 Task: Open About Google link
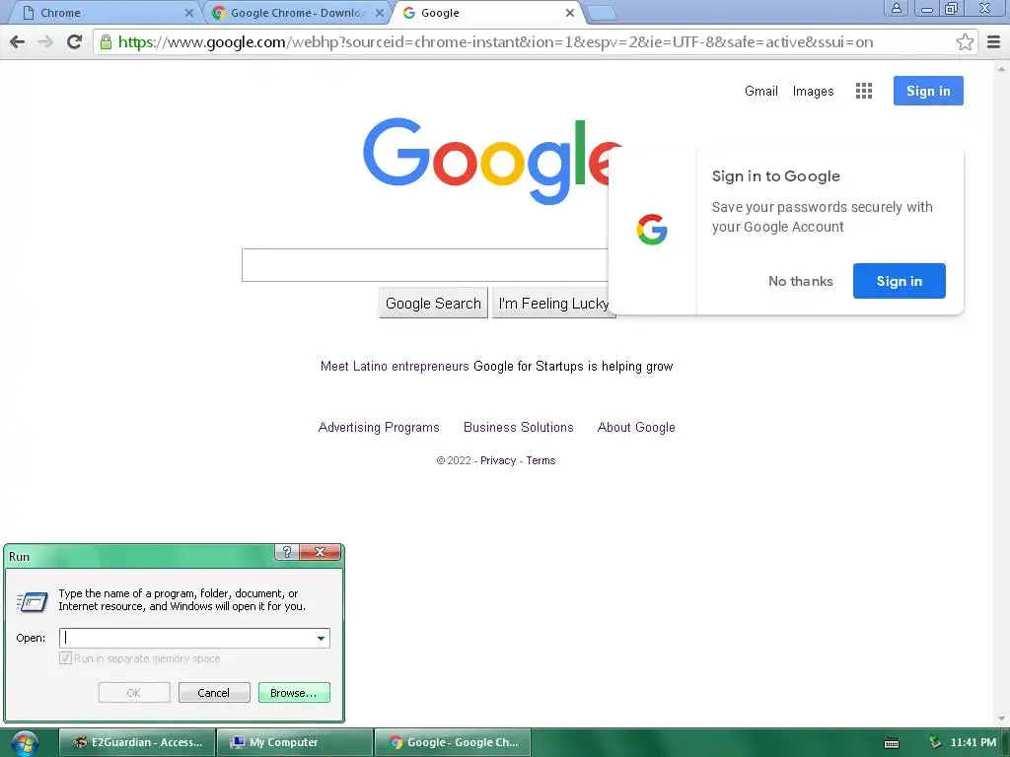click(636, 428)
